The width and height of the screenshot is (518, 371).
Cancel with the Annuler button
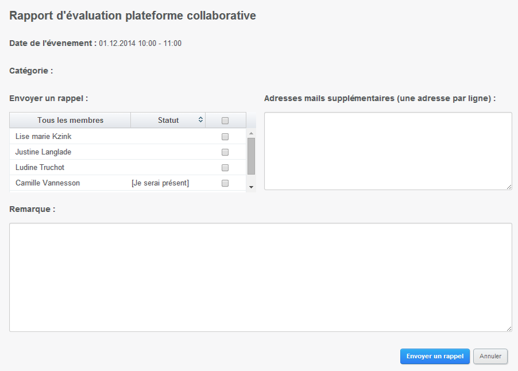[x=490, y=356]
